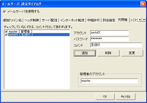Select the 別名指定 tab
The width and height of the screenshot is (147, 103).
coord(109,20)
